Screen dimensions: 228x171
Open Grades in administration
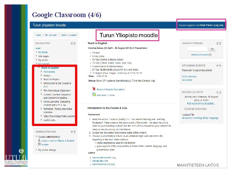(45, 144)
